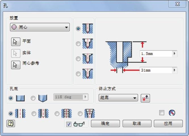Click the 平面 plane selection arrow button
The image size is (189, 136).
[x=16, y=42]
